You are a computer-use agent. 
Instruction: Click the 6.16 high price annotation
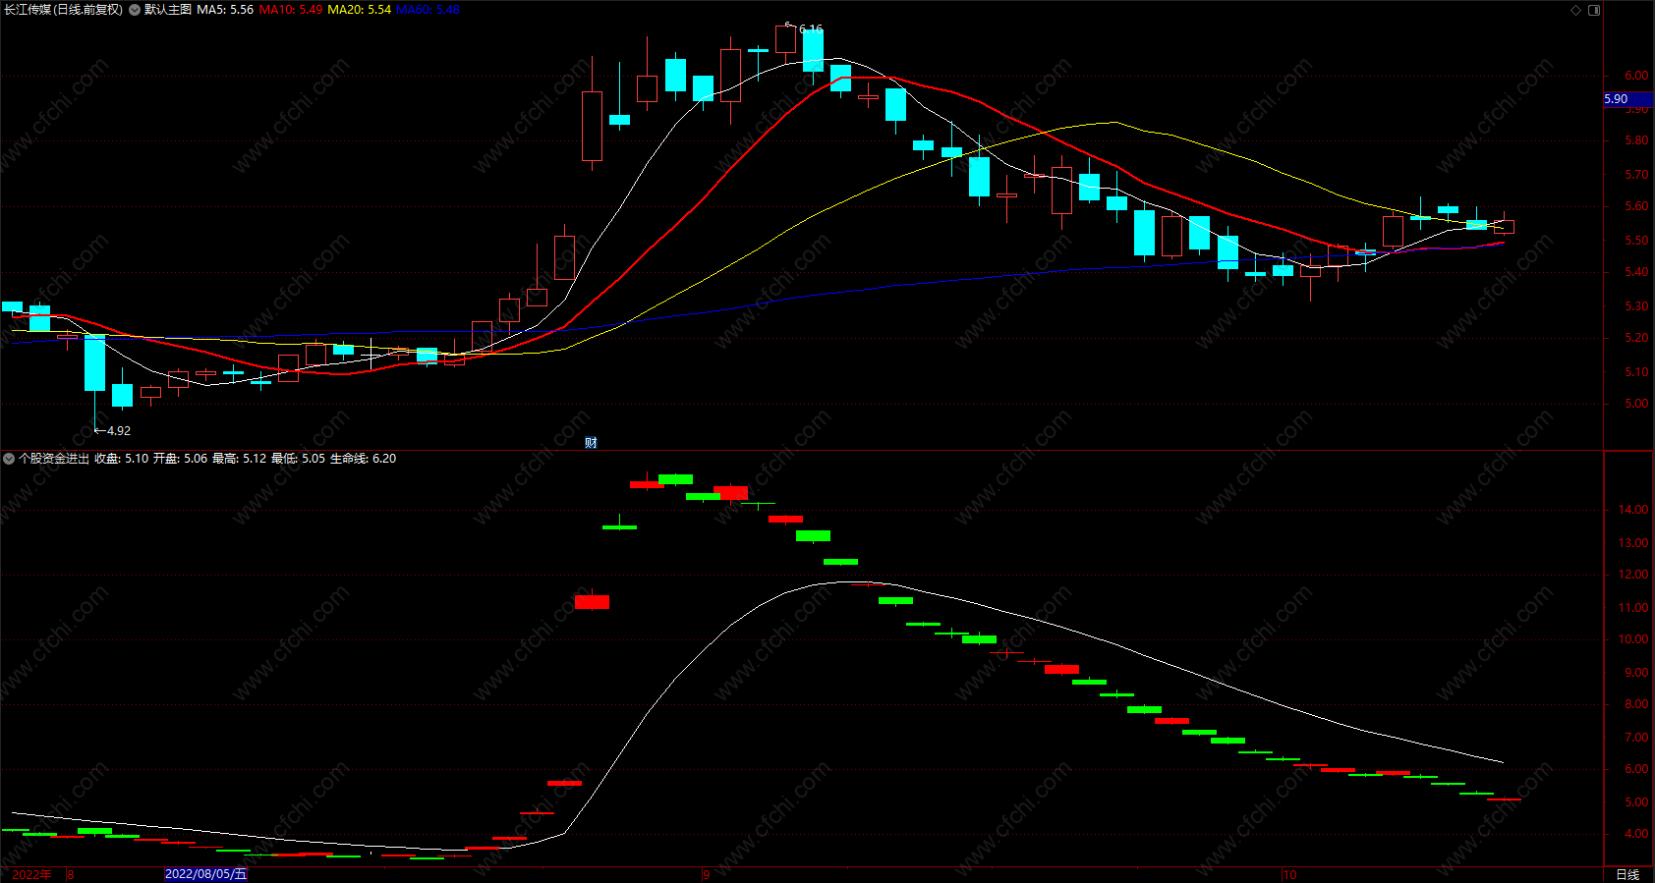[811, 29]
